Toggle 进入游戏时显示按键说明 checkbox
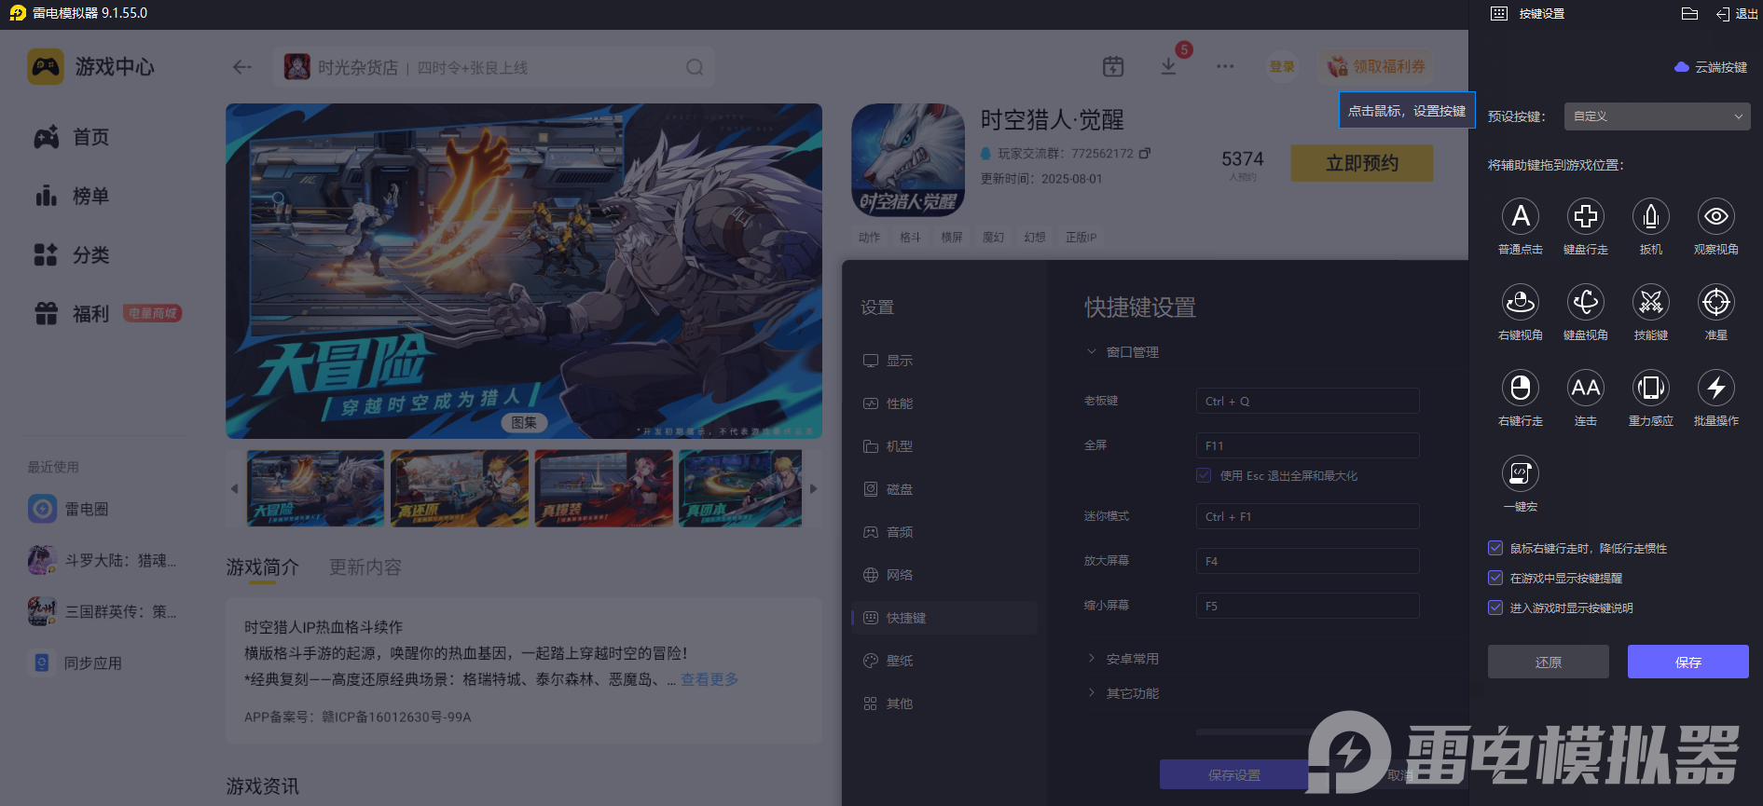This screenshot has height=806, width=1763. tap(1495, 608)
